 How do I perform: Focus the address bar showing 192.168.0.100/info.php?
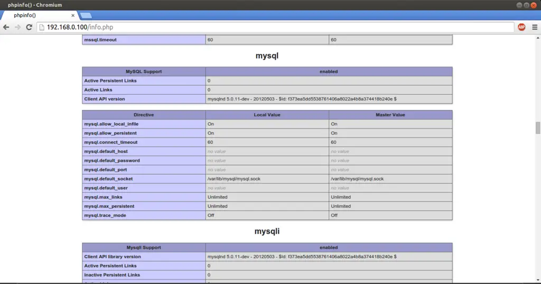tap(275, 27)
